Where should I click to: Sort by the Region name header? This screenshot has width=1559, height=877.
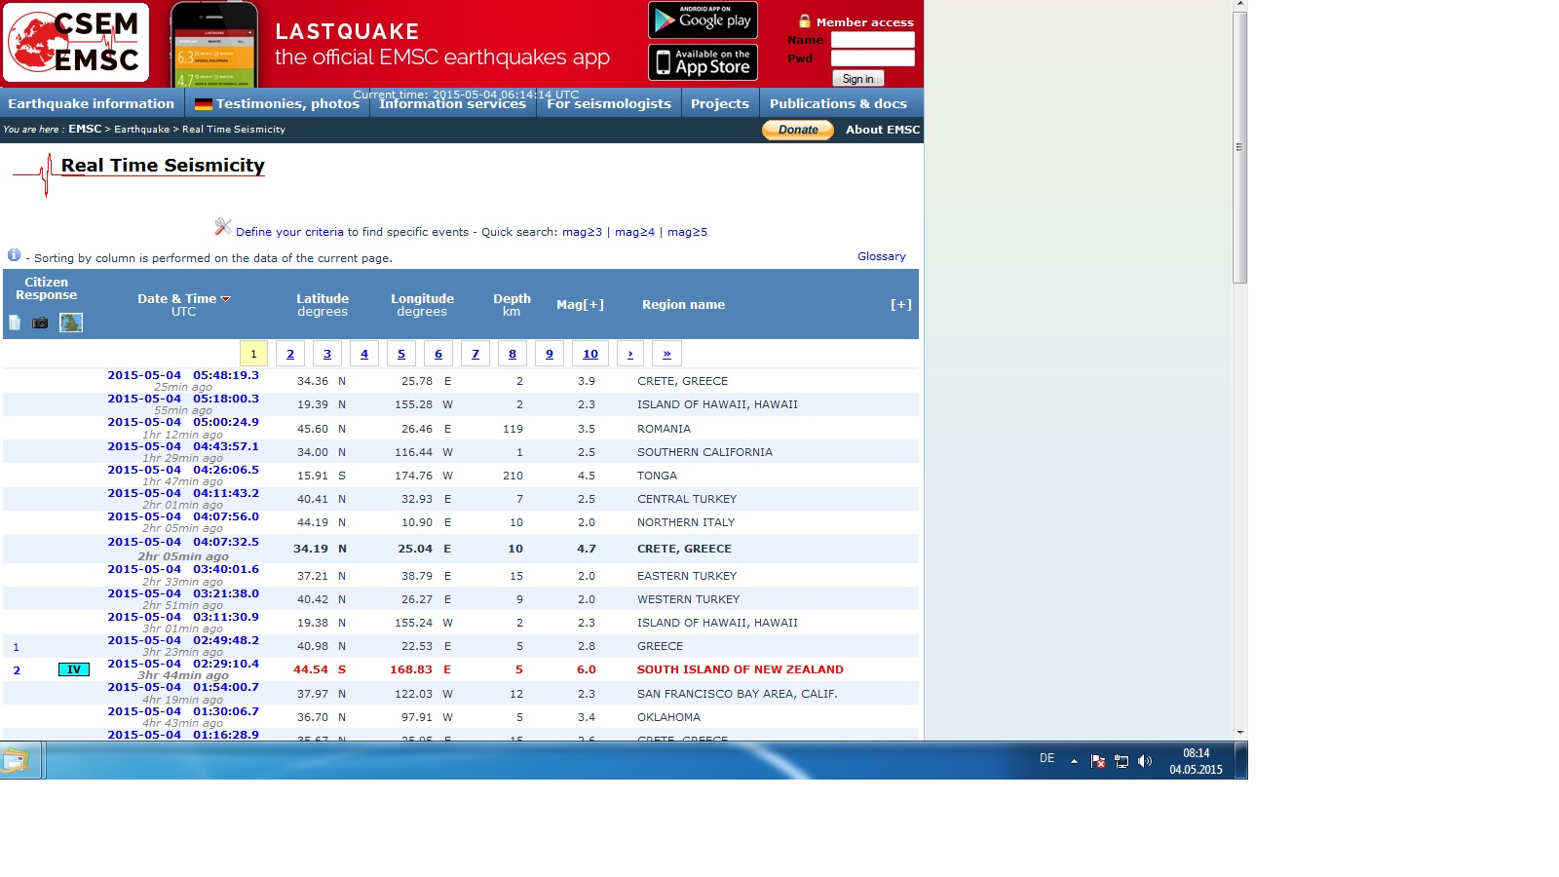(x=683, y=305)
